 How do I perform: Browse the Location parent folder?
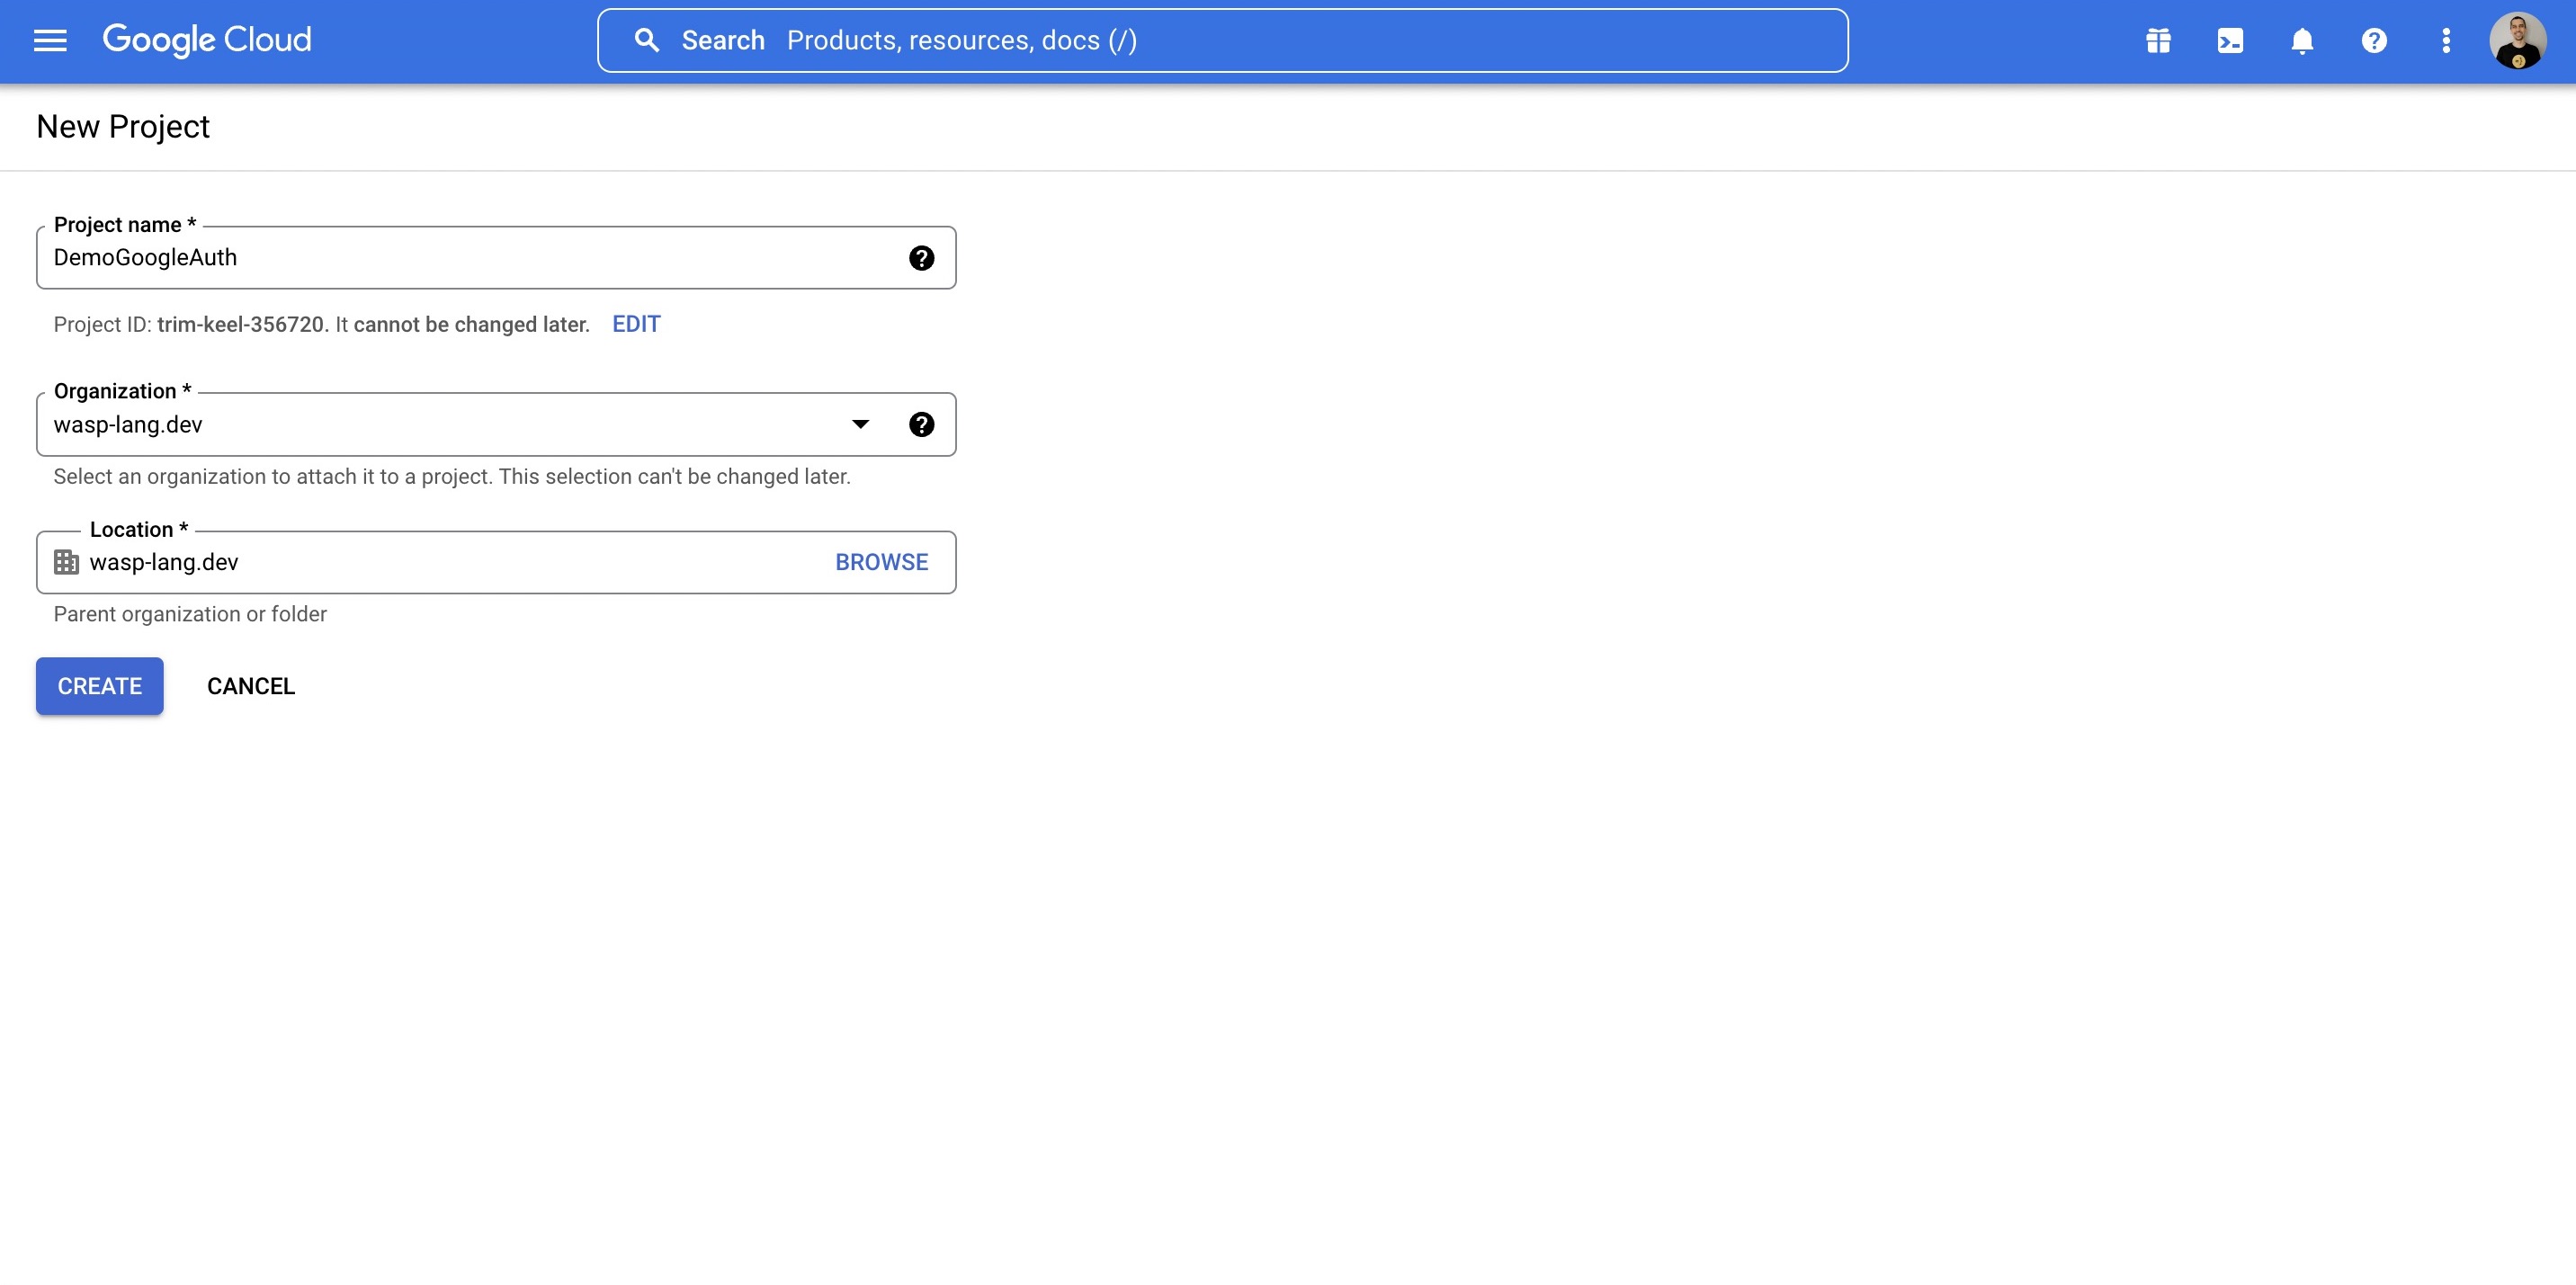point(882,562)
